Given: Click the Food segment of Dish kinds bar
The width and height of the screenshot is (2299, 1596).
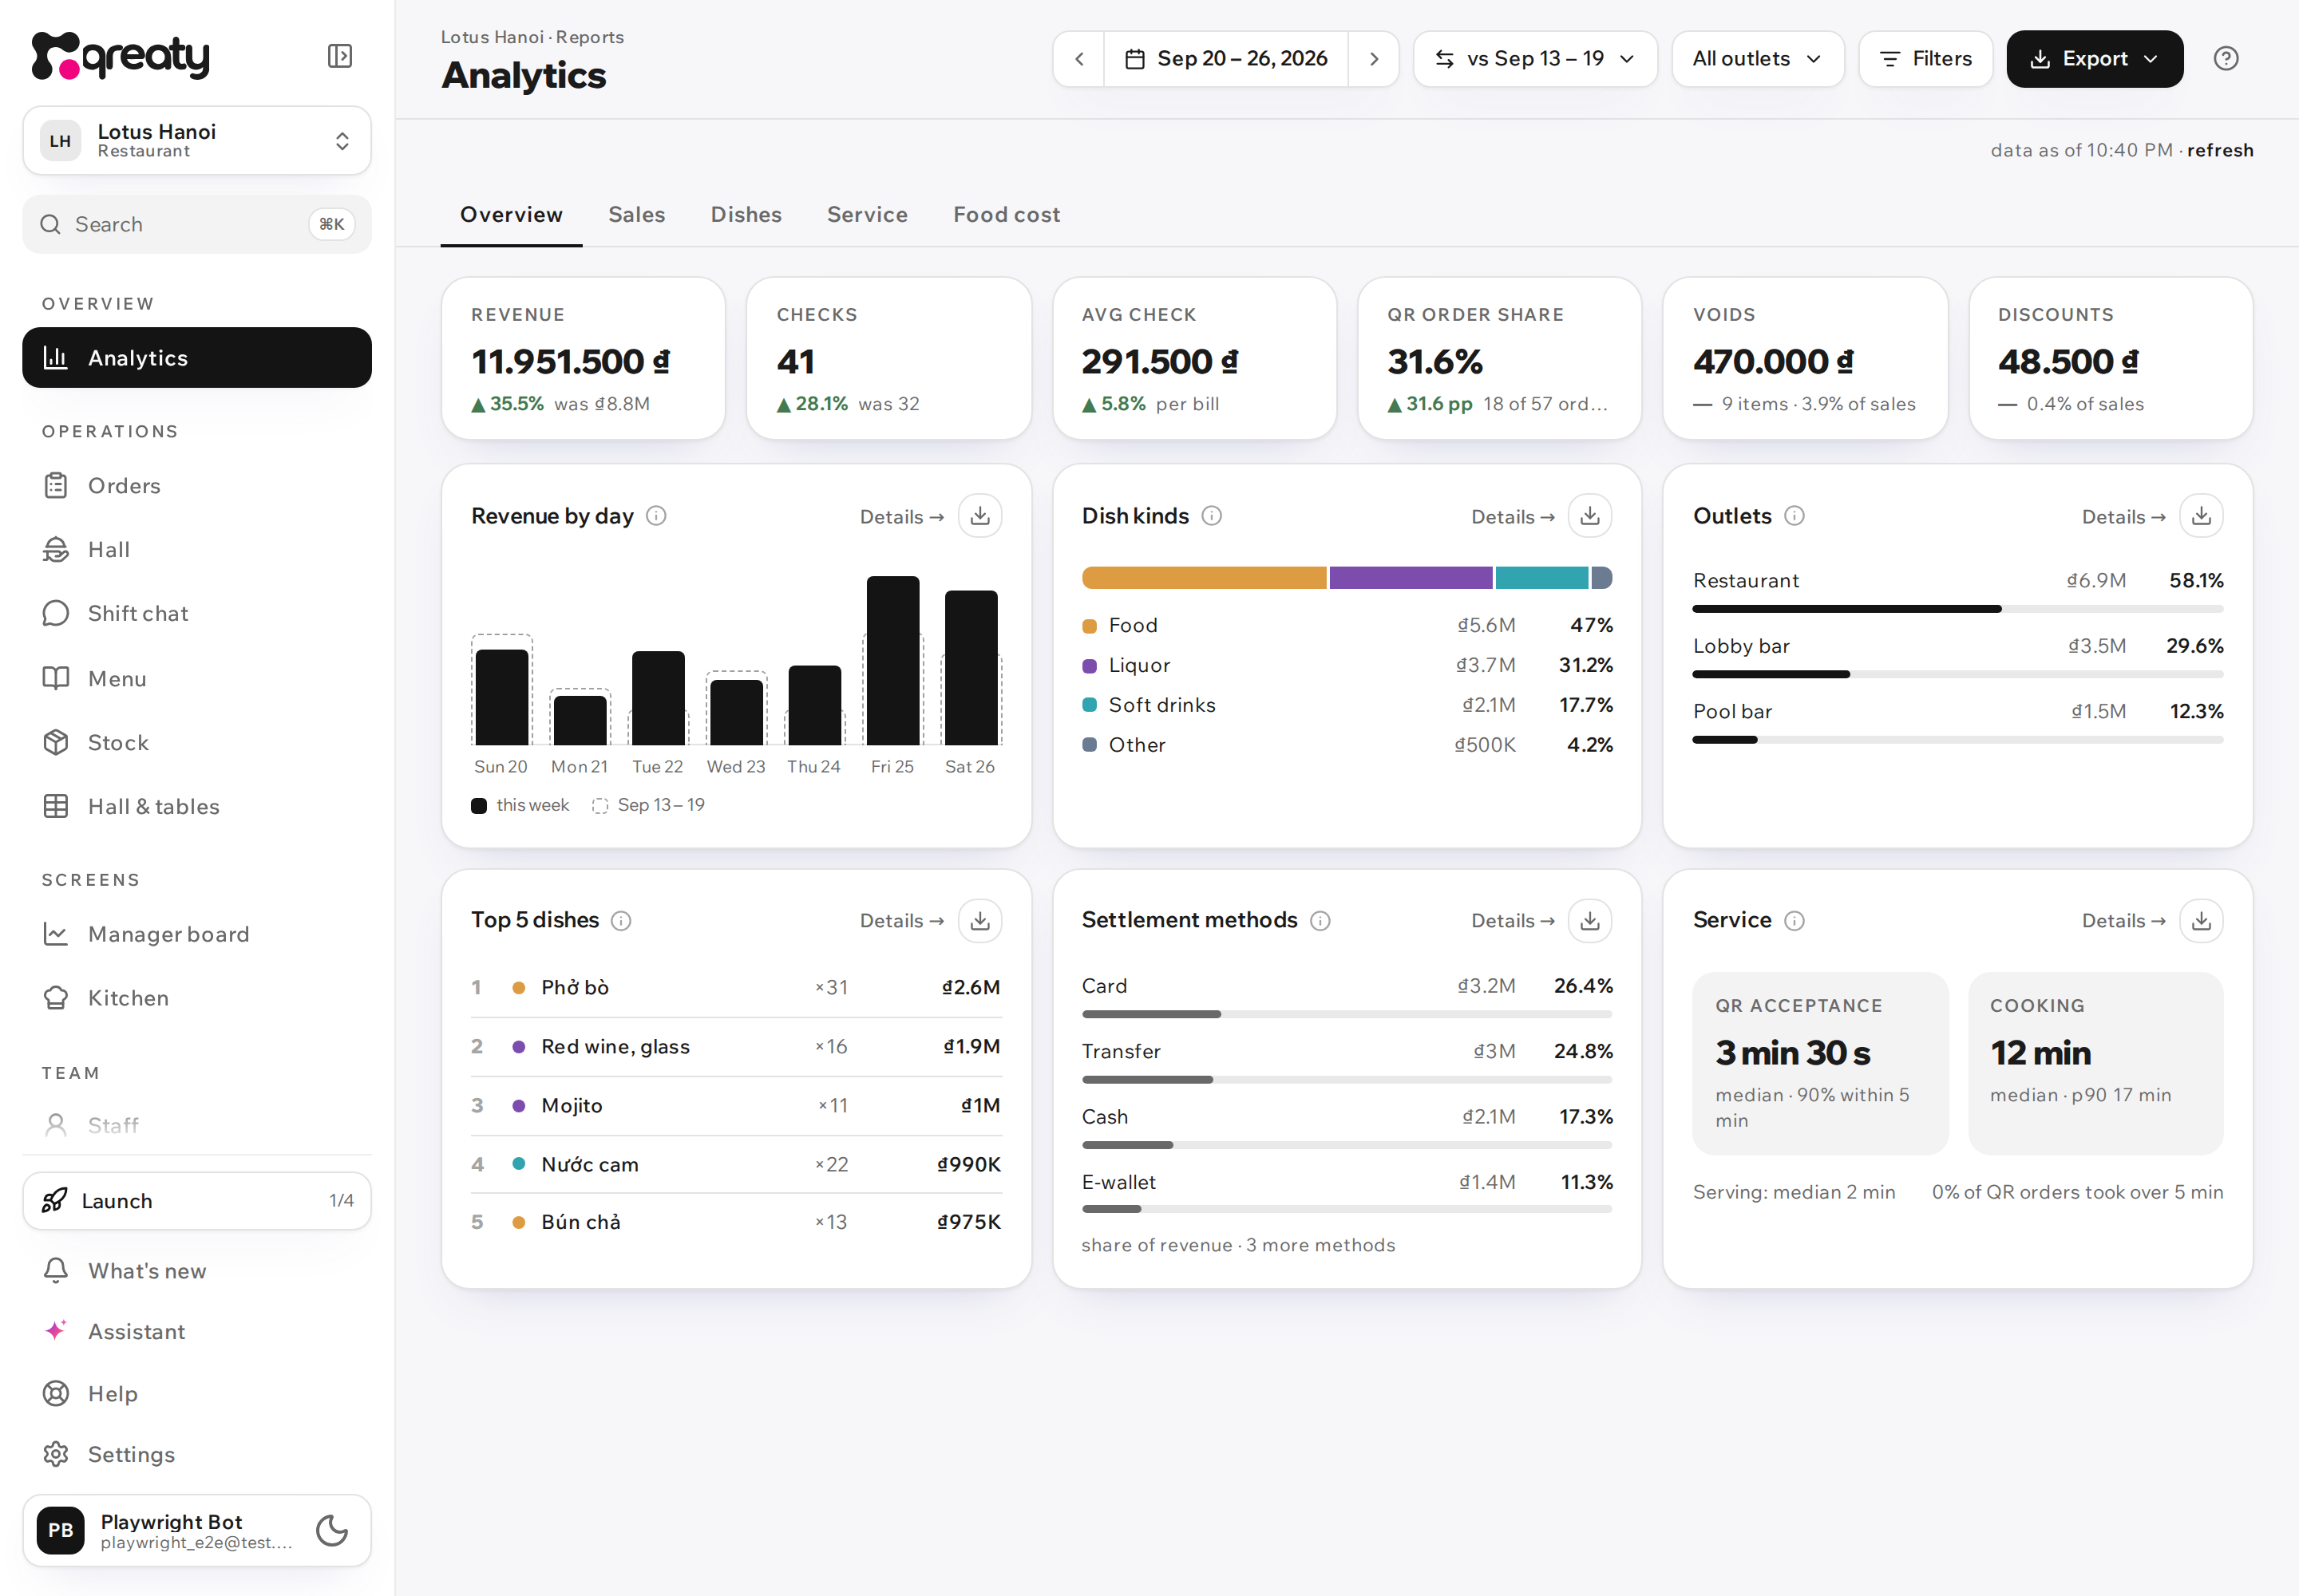Looking at the screenshot, I should 1205,578.
